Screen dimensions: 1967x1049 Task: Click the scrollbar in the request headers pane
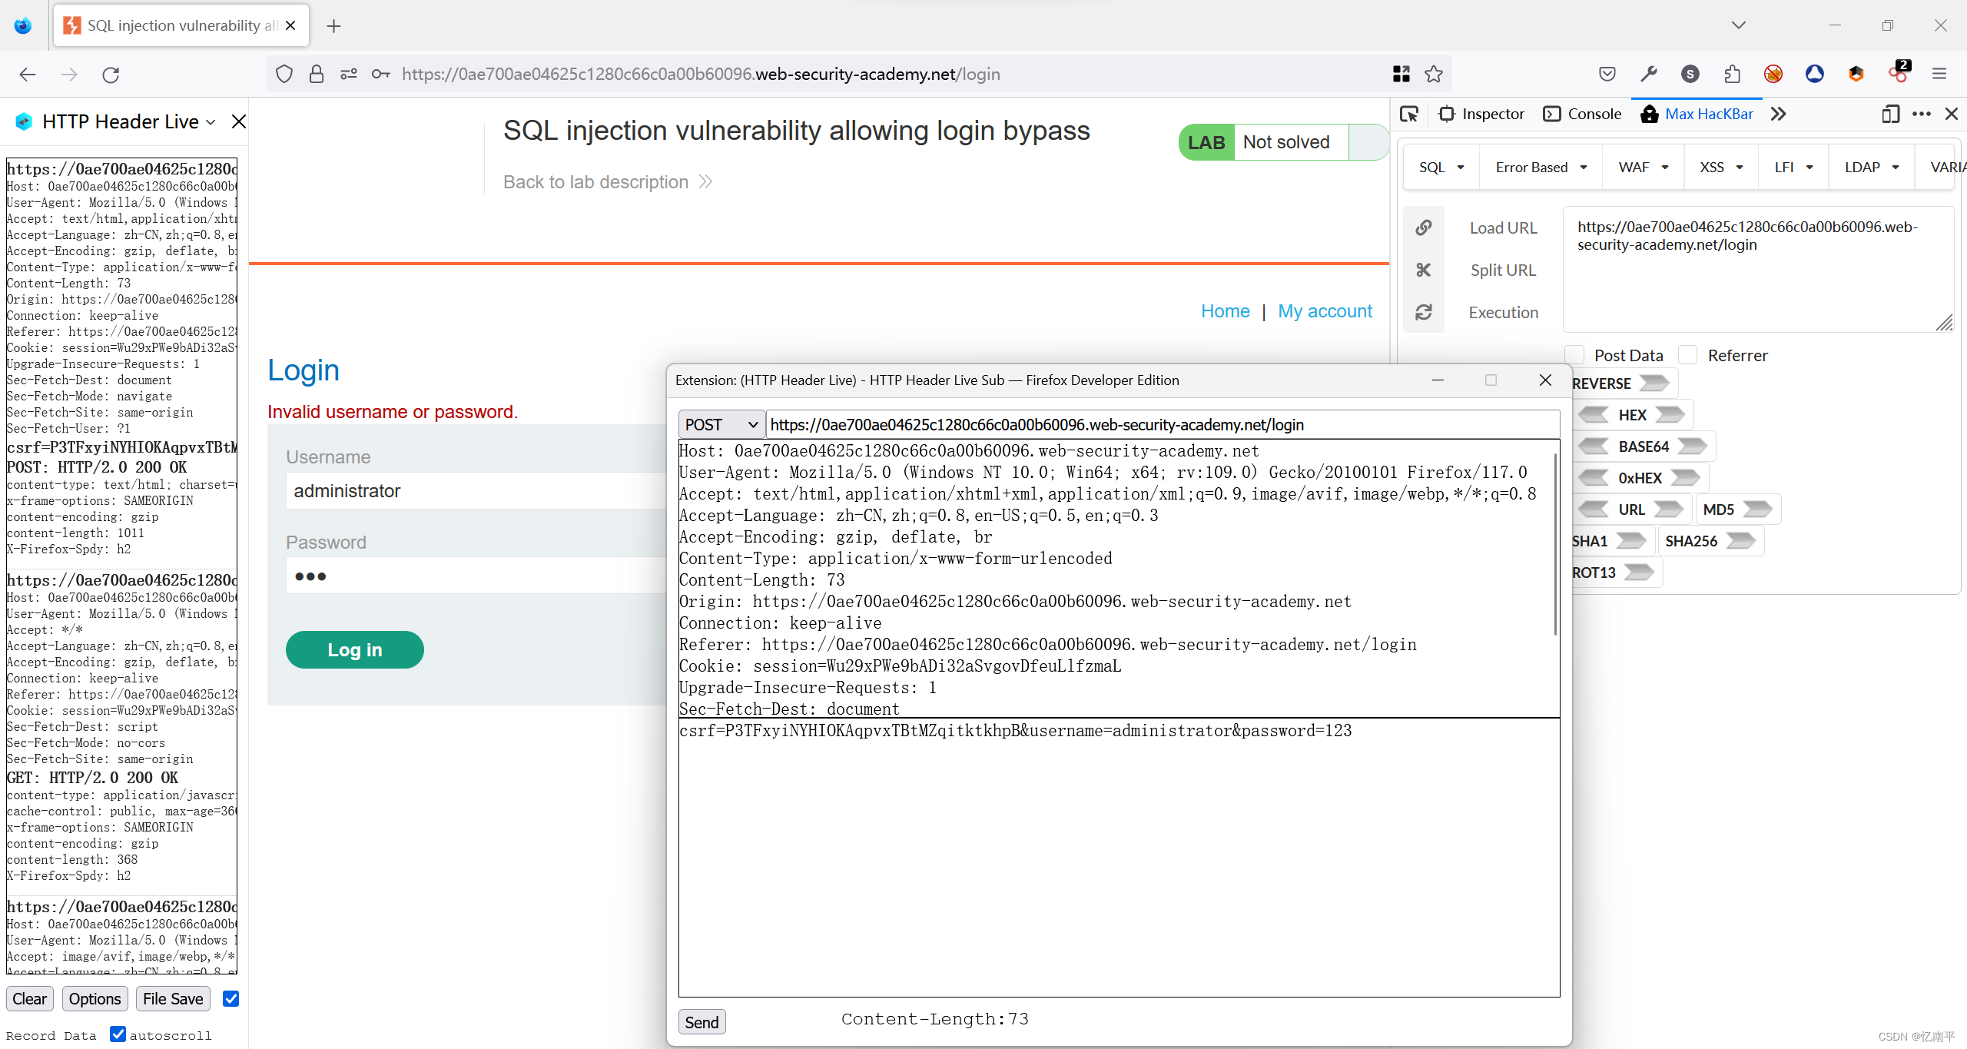[x=1555, y=546]
